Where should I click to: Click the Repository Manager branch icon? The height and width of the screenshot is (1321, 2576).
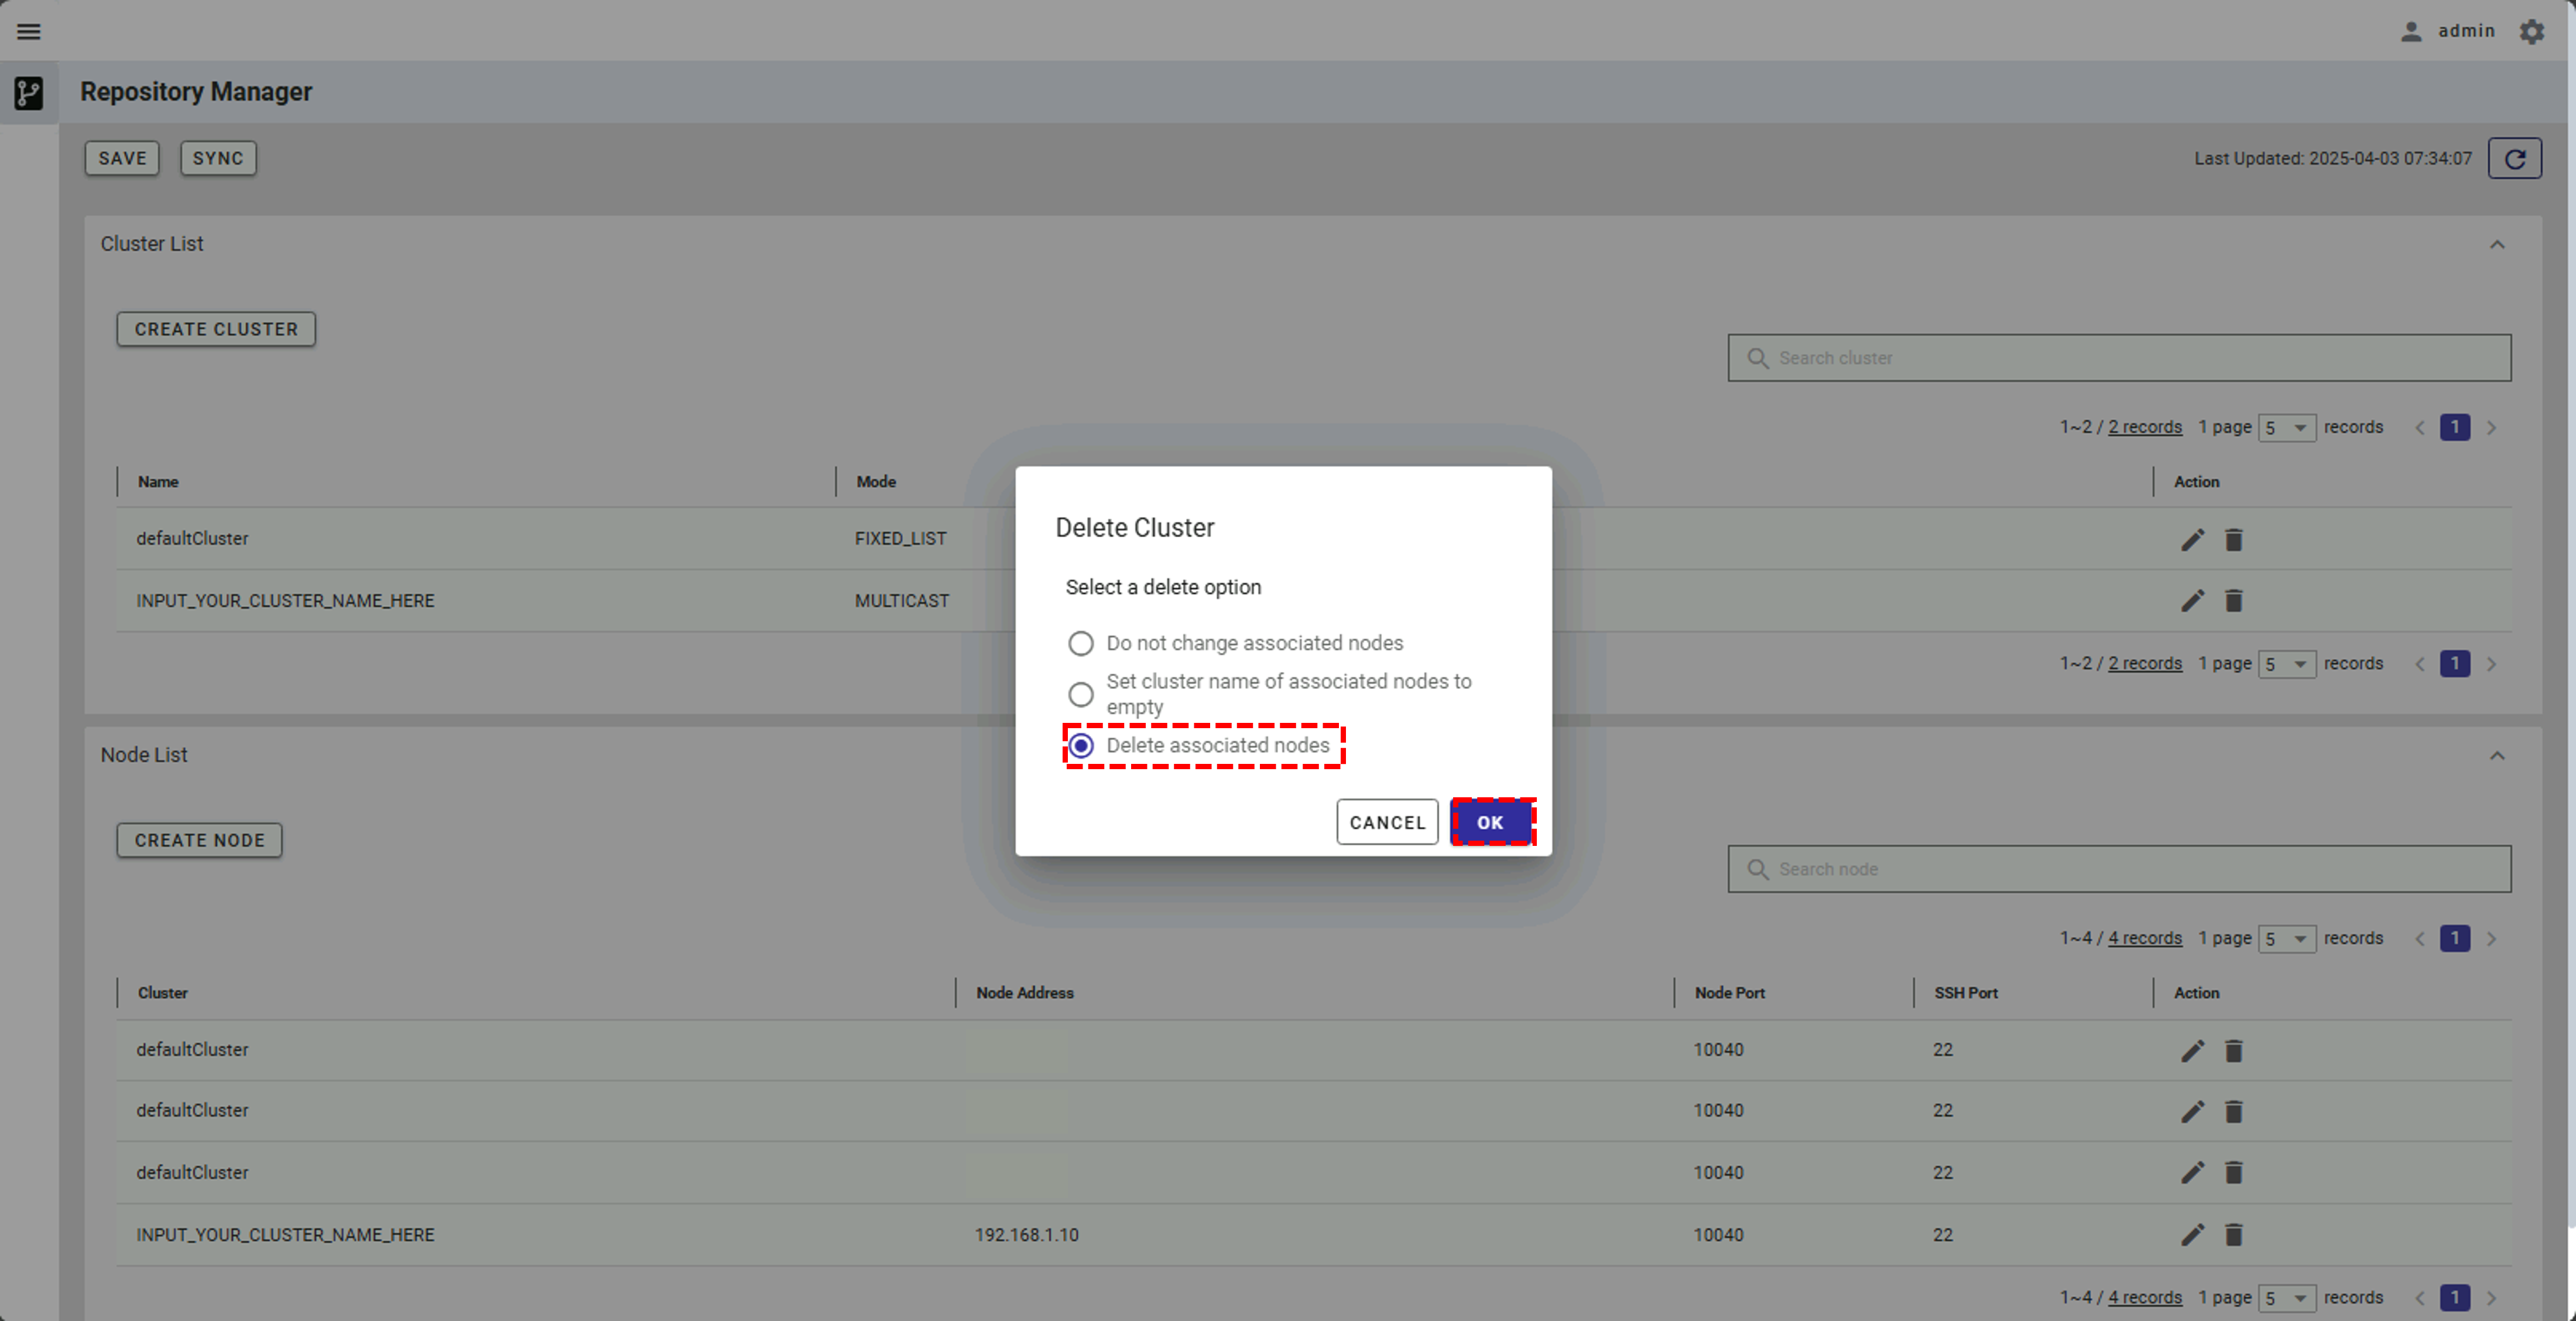pos(29,93)
